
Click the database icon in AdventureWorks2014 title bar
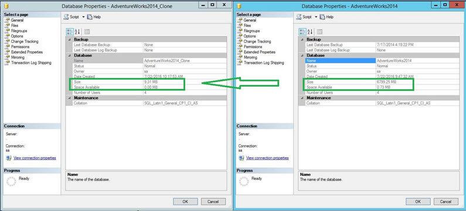click(x=239, y=6)
